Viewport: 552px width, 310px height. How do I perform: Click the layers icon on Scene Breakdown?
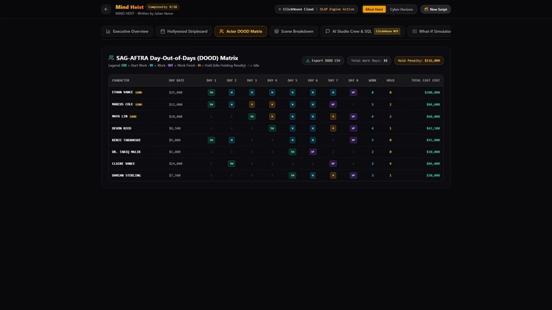click(x=277, y=31)
